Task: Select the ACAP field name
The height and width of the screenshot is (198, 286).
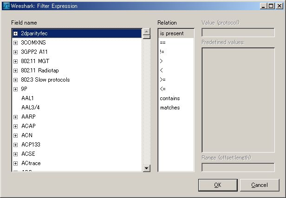Action: [x=28, y=126]
